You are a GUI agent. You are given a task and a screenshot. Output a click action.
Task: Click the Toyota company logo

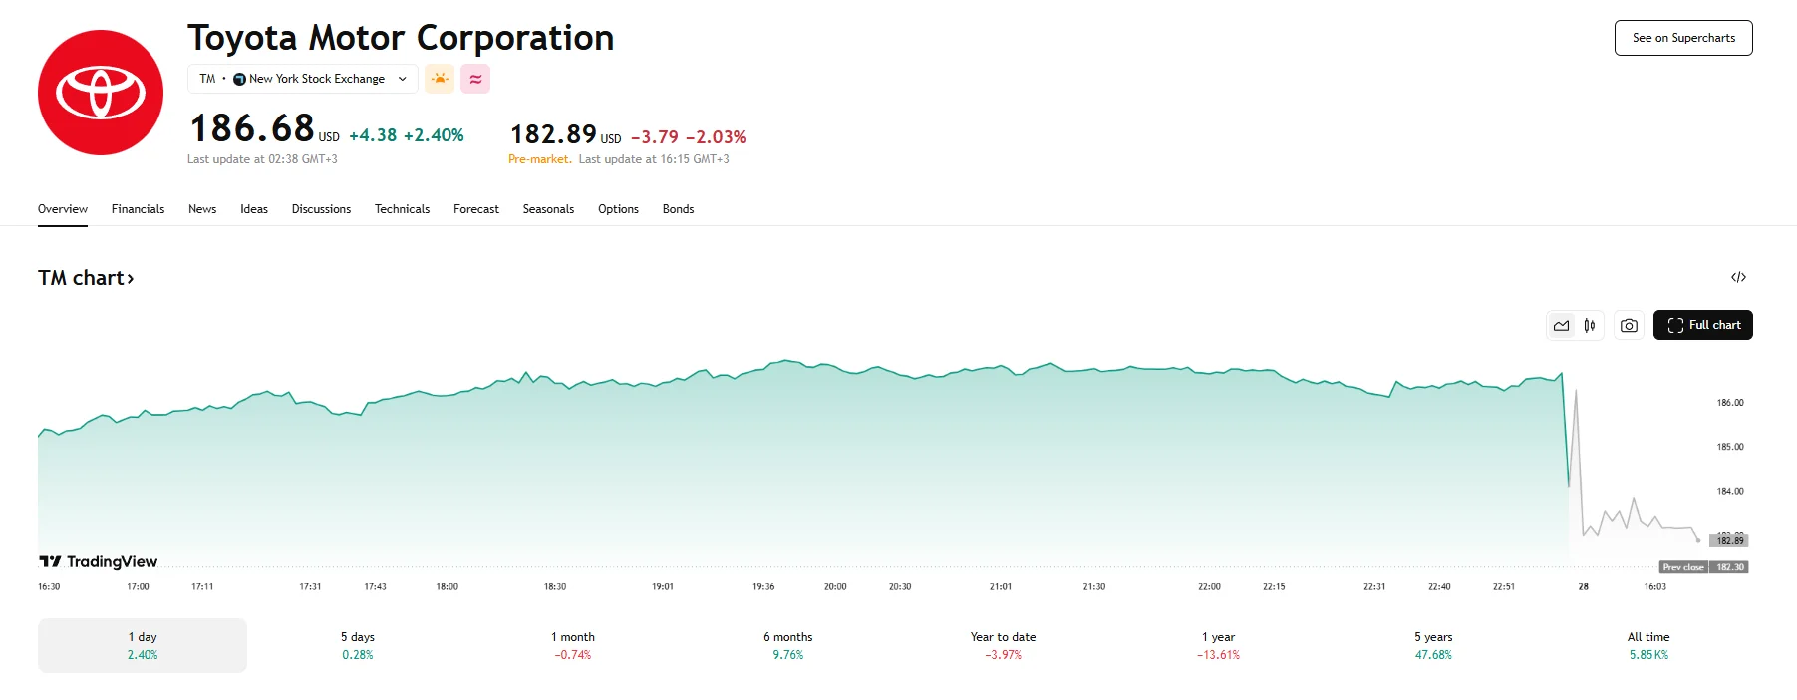[x=100, y=92]
